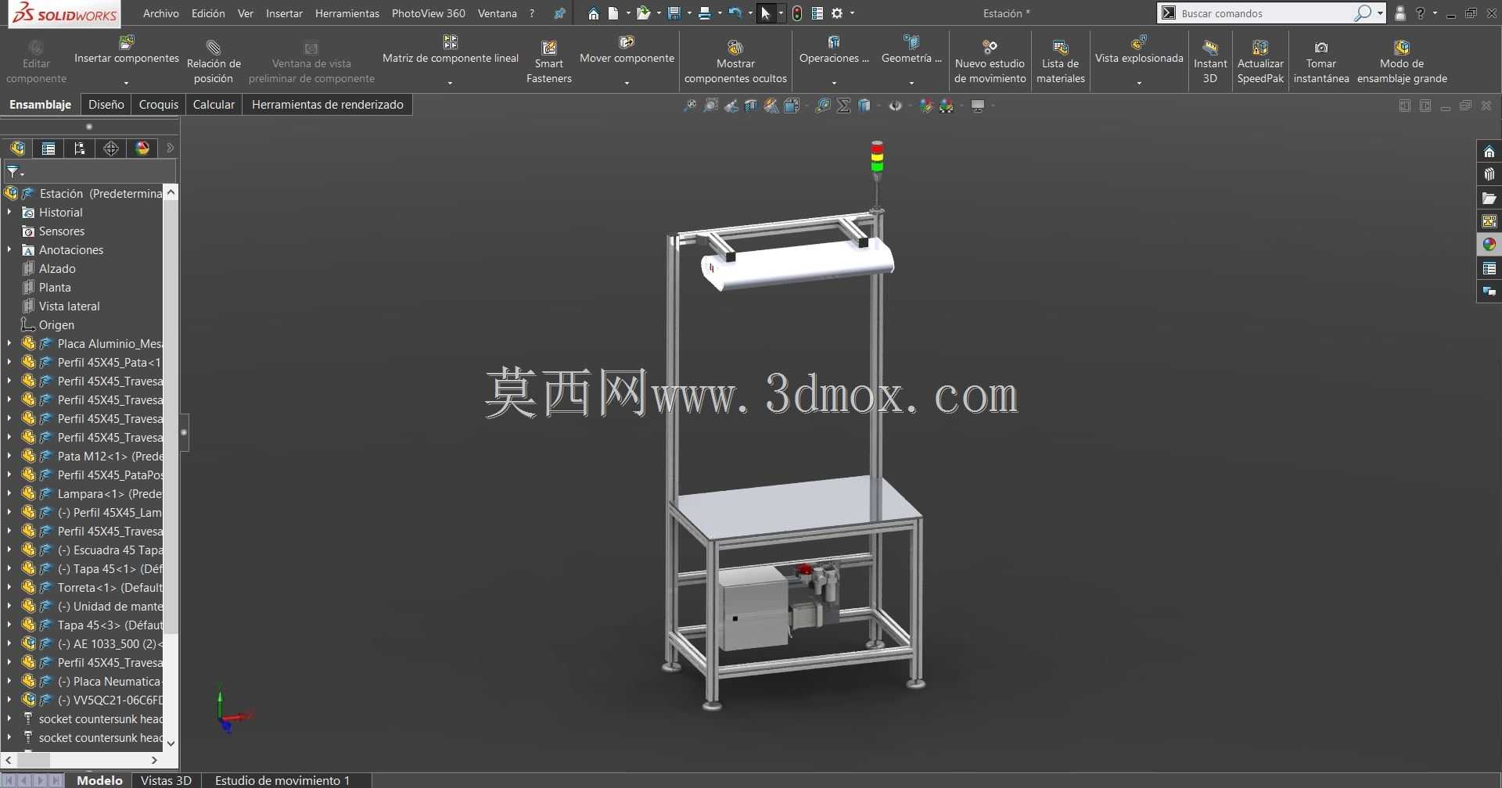
Task: Click feature tree vertical scroll down arrow
Action: coord(171,743)
